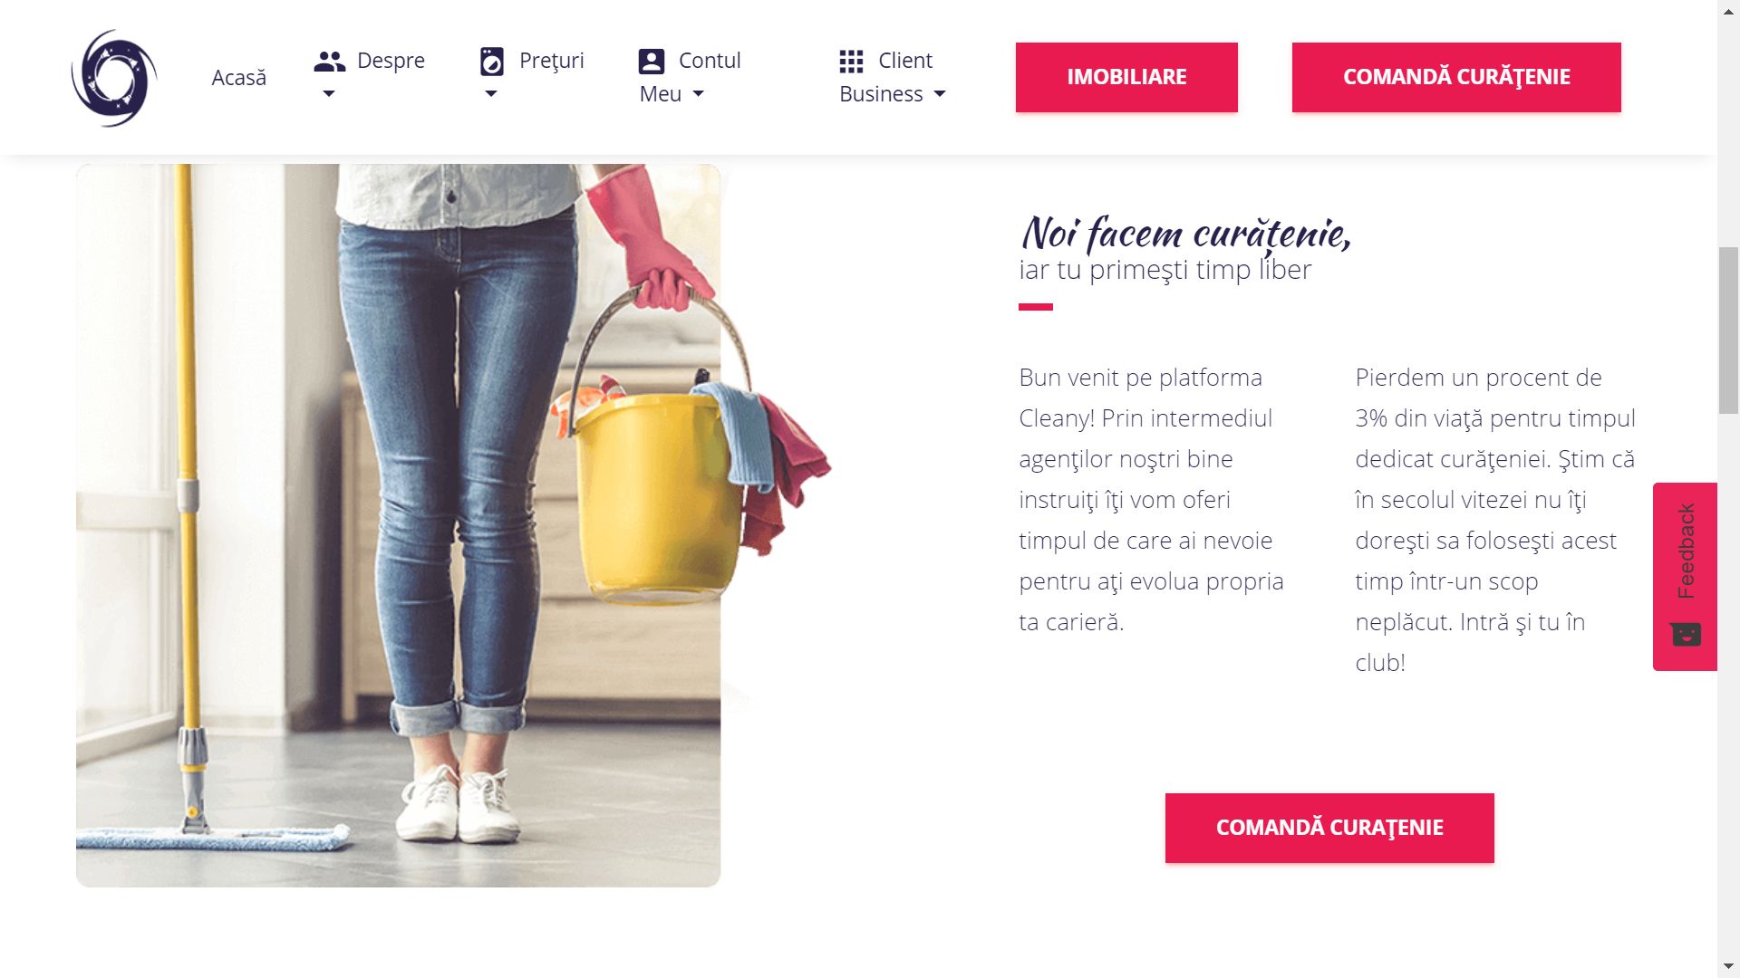Open the Prețuri menu label
Image resolution: width=1740 pixels, height=978 pixels.
[552, 61]
